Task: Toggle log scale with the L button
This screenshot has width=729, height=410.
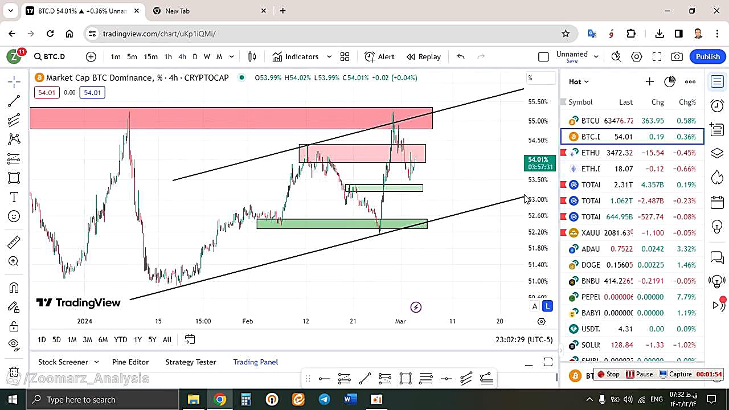Action: (x=547, y=306)
